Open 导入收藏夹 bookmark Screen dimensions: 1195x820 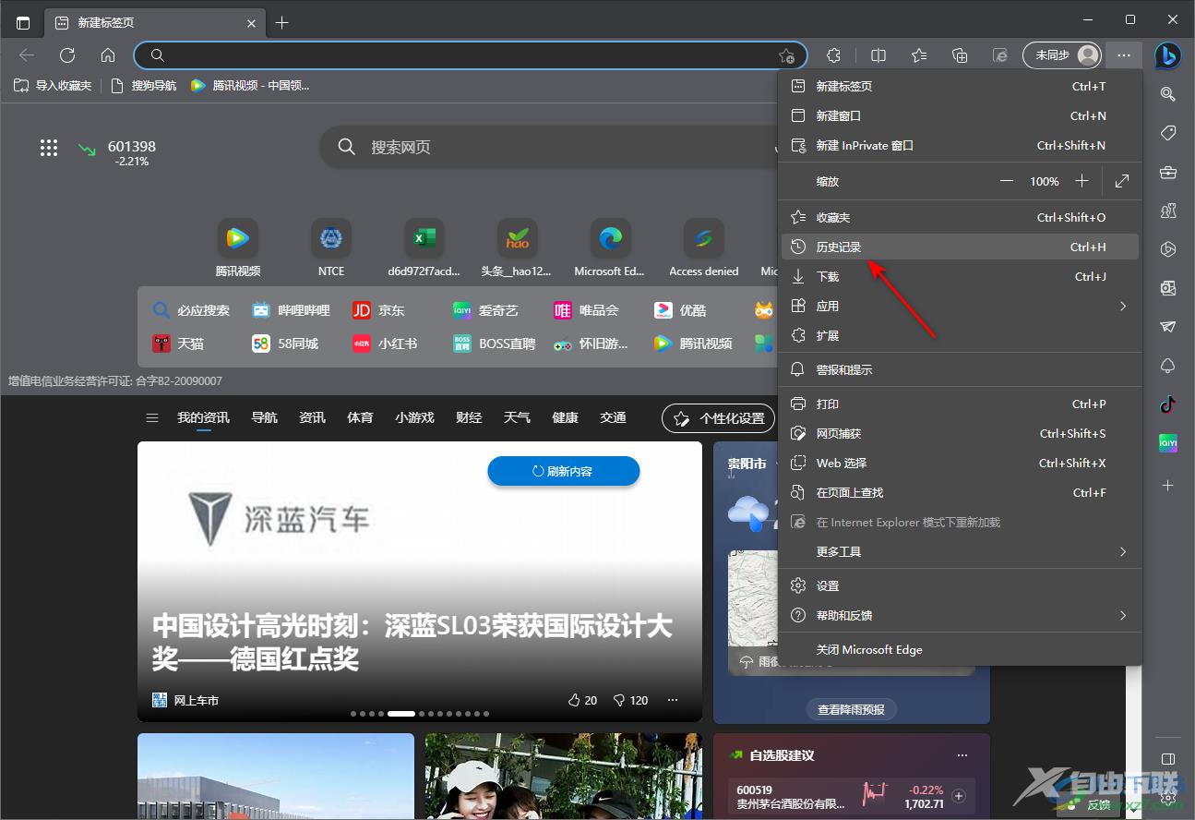point(53,85)
